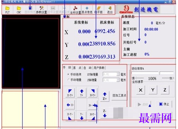Viewport: 178px width, 129px height.
Task: Switch to the 用户参数 user parameters tab
Action: (99, 68)
